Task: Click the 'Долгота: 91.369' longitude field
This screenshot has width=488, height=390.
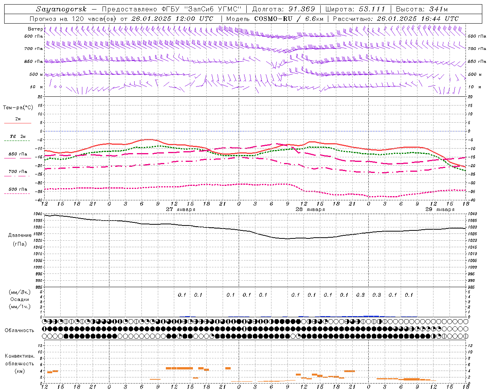Action: click(x=284, y=9)
